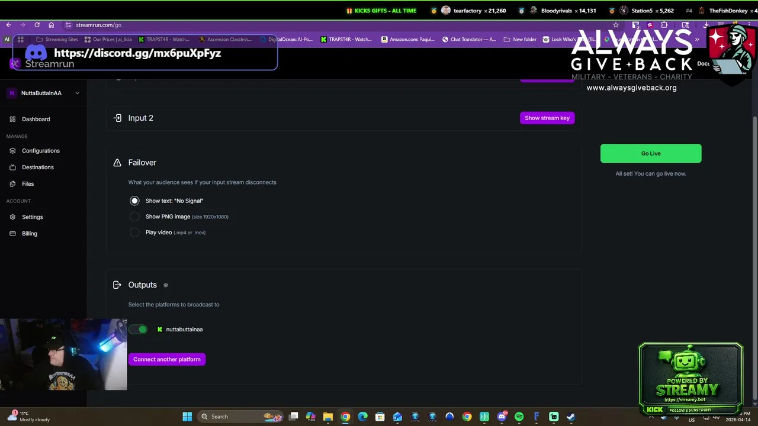Open the Windows Start menu

(187, 417)
